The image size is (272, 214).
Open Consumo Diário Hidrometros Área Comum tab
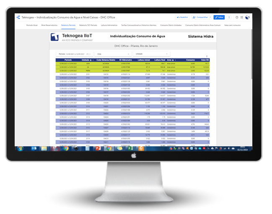click(x=203, y=25)
